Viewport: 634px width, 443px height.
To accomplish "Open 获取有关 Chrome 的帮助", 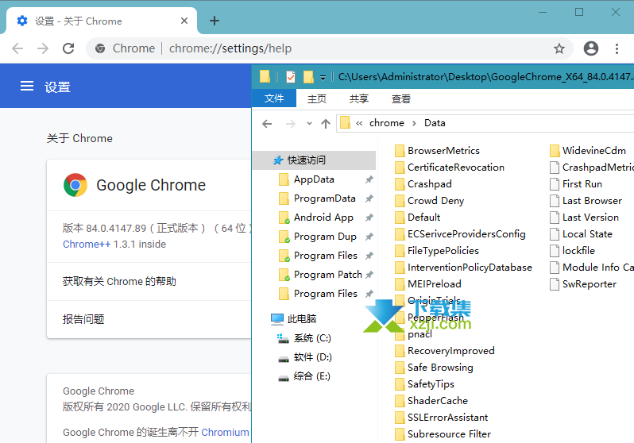I will click(149, 281).
